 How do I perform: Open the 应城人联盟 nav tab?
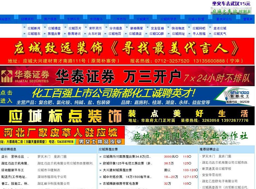[196, 19]
